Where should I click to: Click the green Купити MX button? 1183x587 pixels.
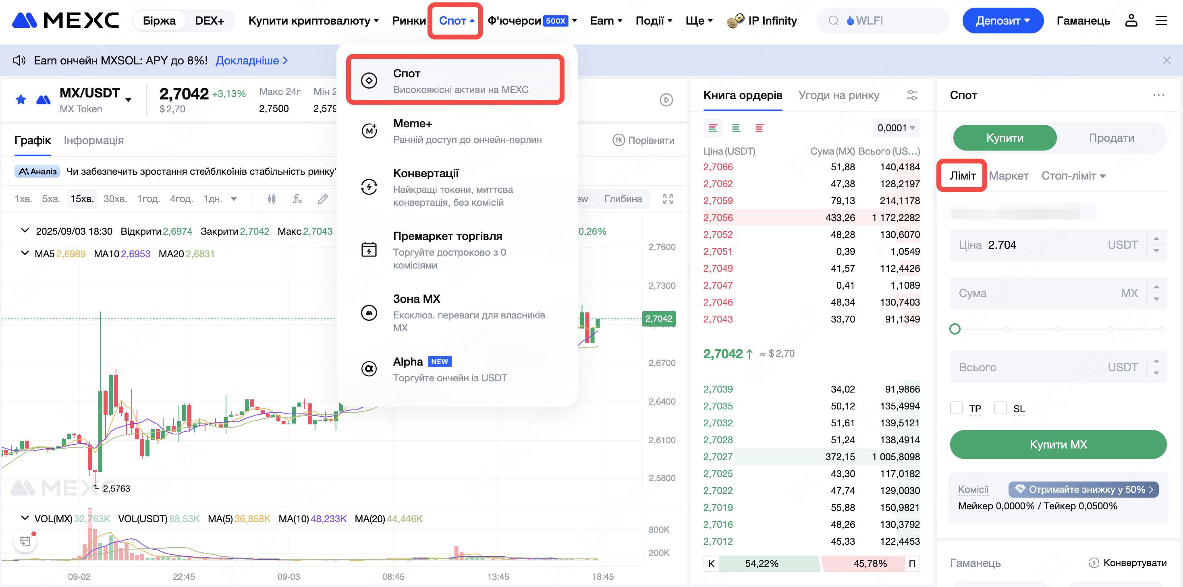coord(1058,444)
